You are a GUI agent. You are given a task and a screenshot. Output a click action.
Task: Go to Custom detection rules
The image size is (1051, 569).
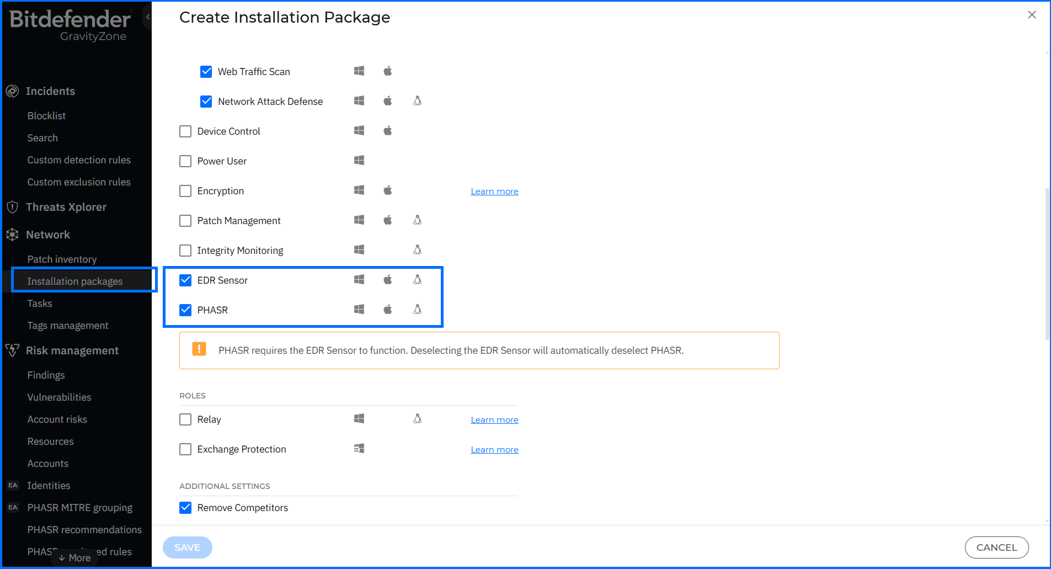[x=79, y=160]
